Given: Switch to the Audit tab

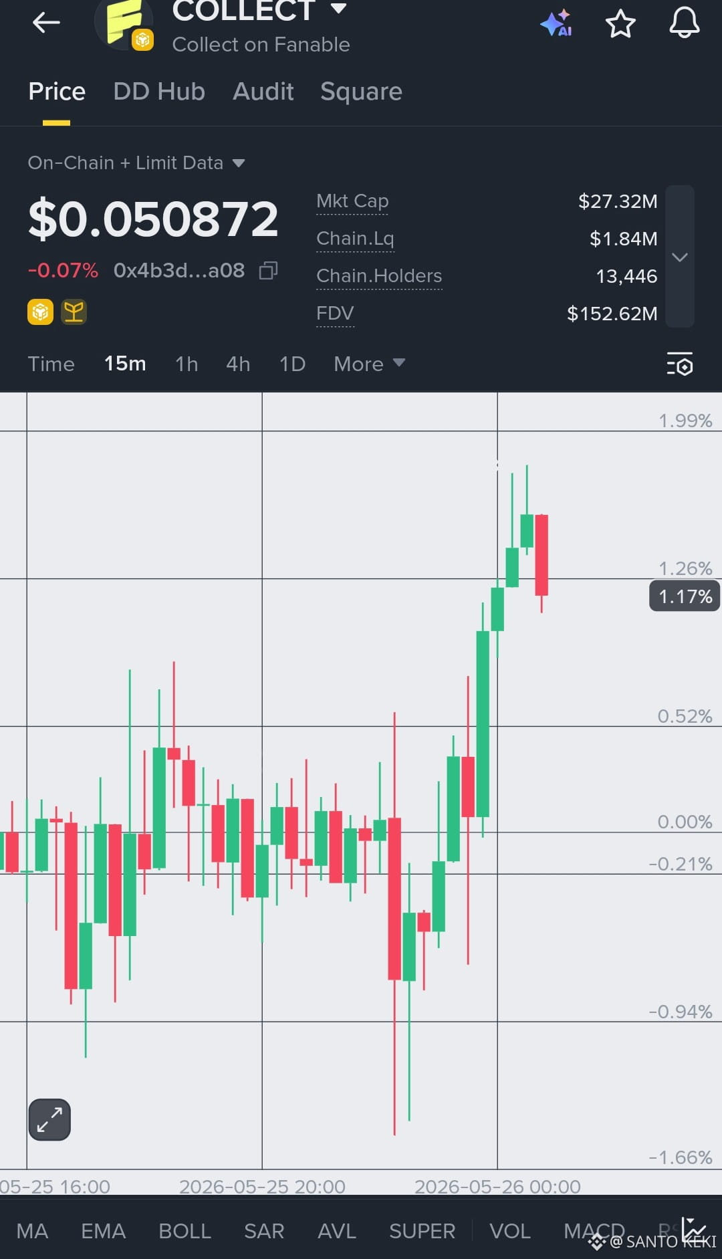Looking at the screenshot, I should coord(263,92).
